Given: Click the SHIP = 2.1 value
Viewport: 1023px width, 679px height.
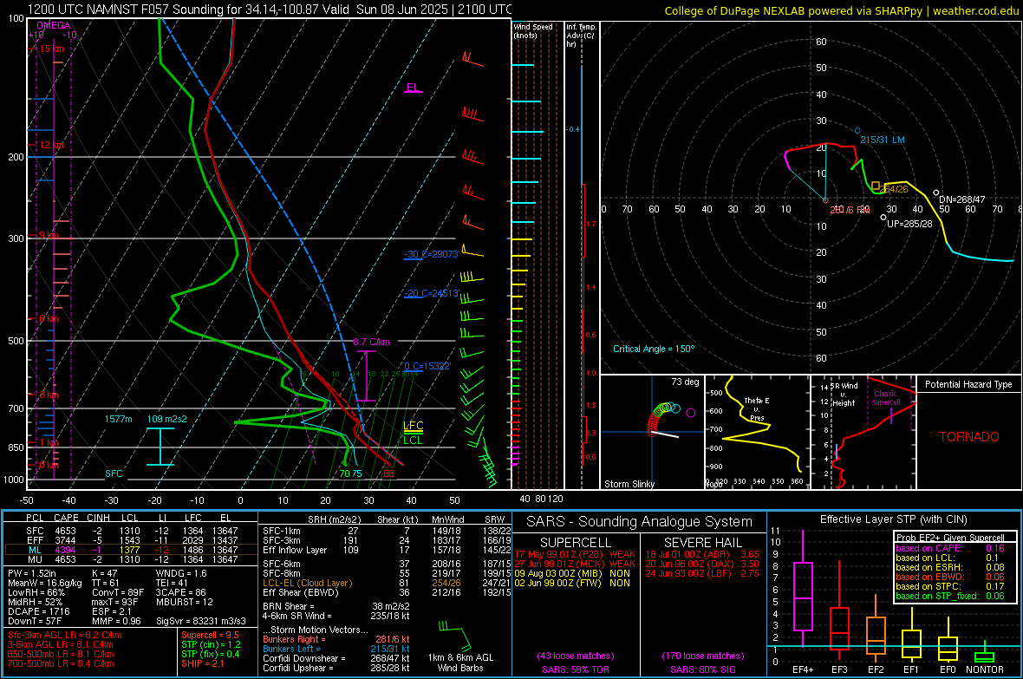Looking at the screenshot, I should click(x=202, y=663).
